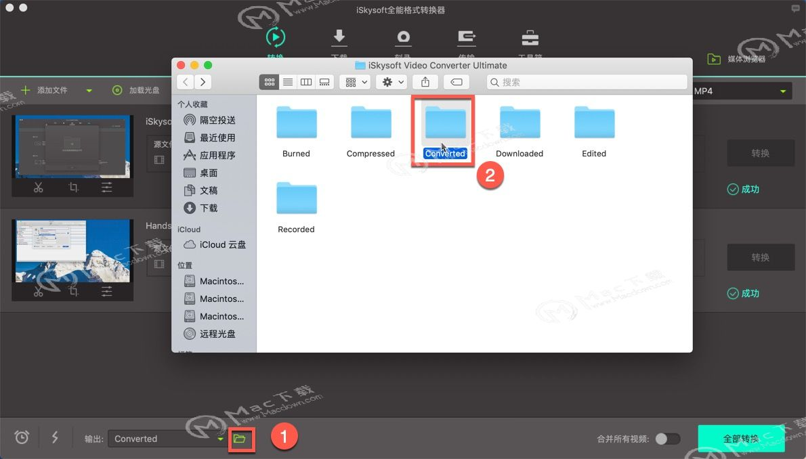Open Downloads in Finder sidebar
Viewport: 806px width, 459px height.
point(201,208)
